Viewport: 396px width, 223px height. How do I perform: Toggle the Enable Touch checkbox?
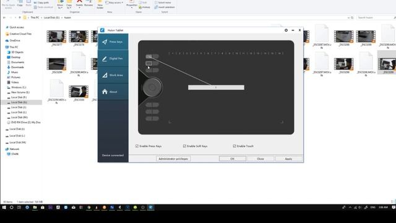pyautogui.click(x=235, y=146)
